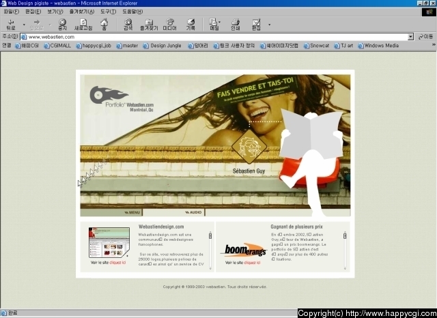Click the scrollbar handle in Webastiendesign.com text box
This screenshot has height=318, width=437.
click(x=210, y=236)
